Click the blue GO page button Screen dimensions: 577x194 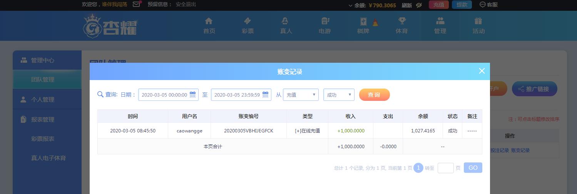[473, 168]
